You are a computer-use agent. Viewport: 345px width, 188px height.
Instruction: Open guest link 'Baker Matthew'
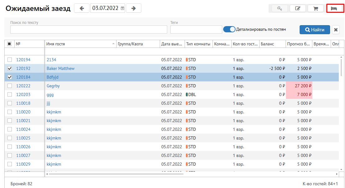pos(61,68)
